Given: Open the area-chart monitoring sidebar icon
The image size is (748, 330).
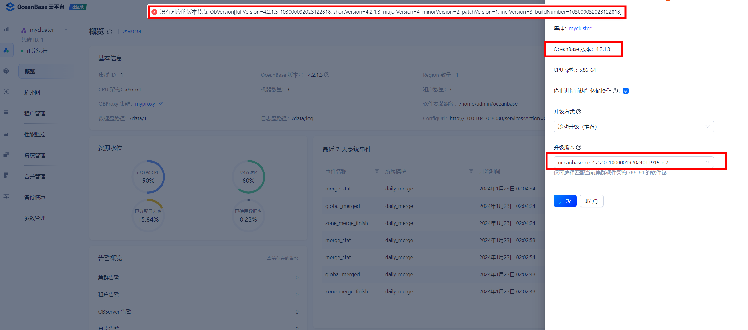Looking at the screenshot, I should point(6,134).
